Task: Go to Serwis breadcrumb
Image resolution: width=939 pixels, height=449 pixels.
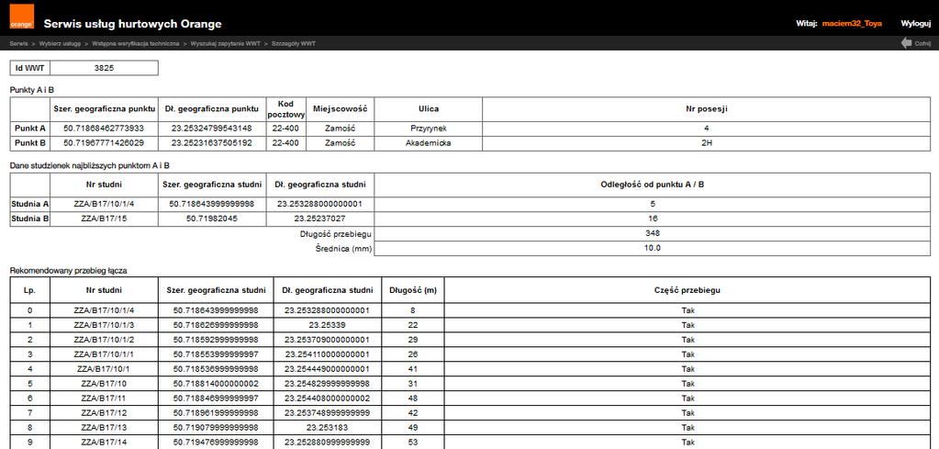Action: 18,44
